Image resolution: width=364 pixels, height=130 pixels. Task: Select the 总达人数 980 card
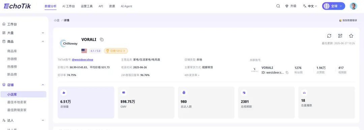206,102
